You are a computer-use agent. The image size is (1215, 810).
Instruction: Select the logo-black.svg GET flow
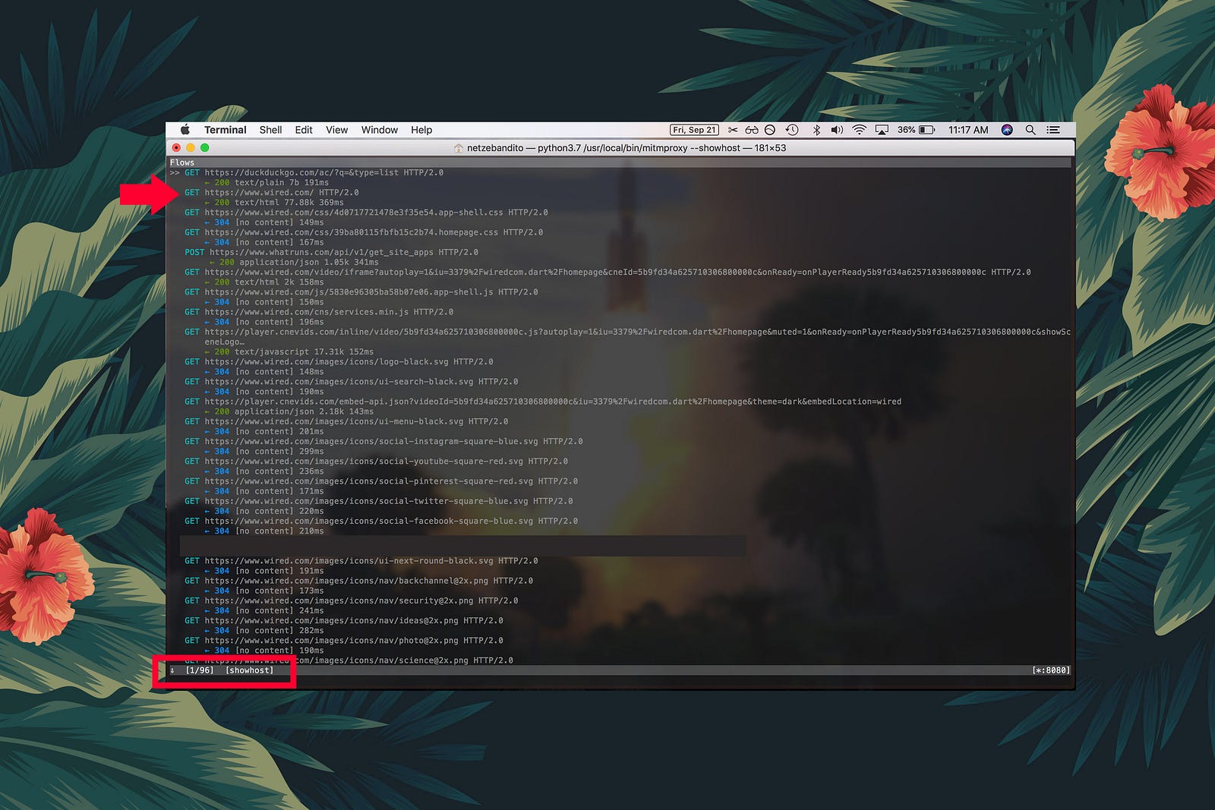click(x=339, y=361)
